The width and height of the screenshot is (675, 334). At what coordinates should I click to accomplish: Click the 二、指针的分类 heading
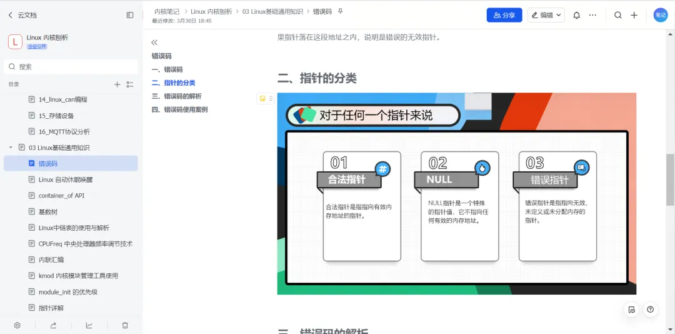point(317,78)
